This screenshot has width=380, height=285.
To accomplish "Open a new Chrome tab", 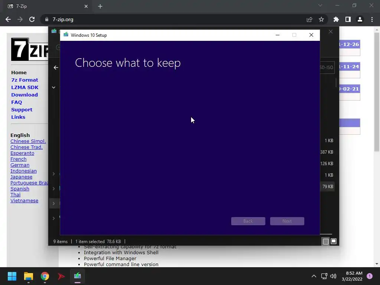I will click(100, 6).
